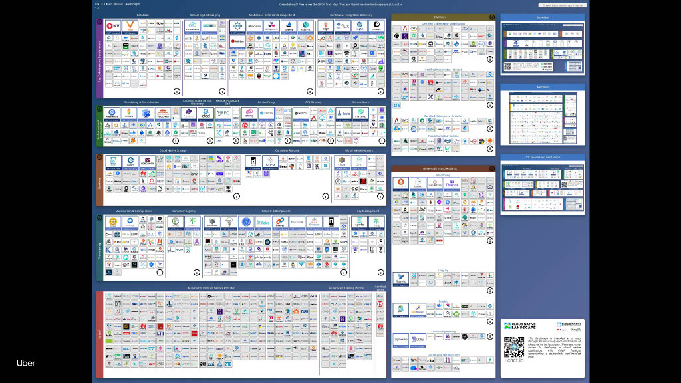The image size is (681, 383).
Task: Show Application Definition section info
Action: point(310,91)
